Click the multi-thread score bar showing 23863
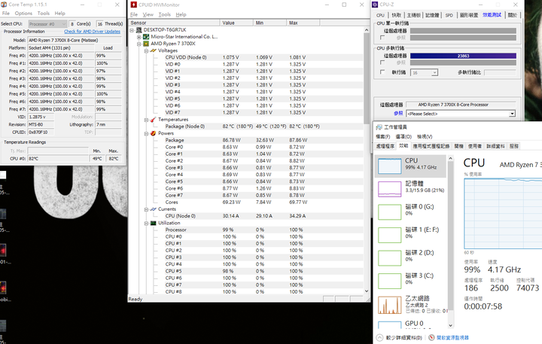542x344 pixels. (x=463, y=56)
